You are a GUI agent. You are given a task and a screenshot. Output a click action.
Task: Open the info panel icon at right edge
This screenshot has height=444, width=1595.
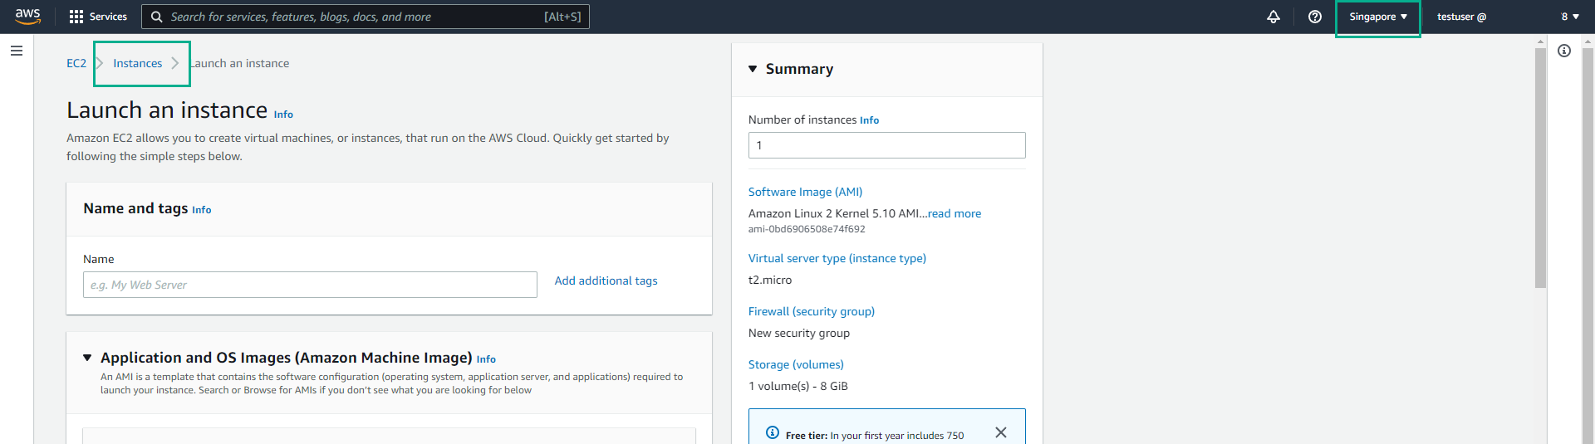tap(1564, 51)
